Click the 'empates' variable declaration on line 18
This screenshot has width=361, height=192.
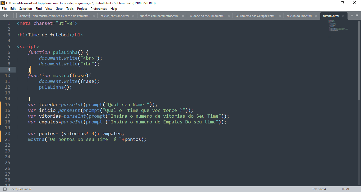coord(49,122)
